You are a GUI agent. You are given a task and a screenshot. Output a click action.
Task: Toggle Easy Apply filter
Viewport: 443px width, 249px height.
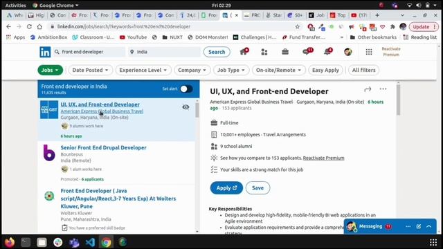(x=325, y=70)
